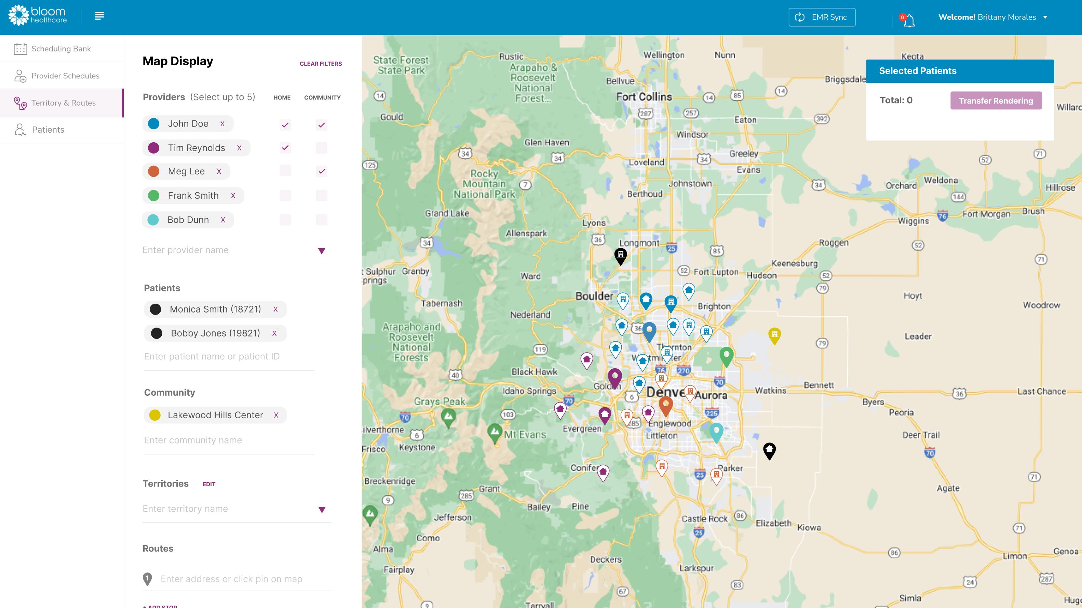Click the EMR Sync button
The image size is (1082, 608).
click(822, 17)
